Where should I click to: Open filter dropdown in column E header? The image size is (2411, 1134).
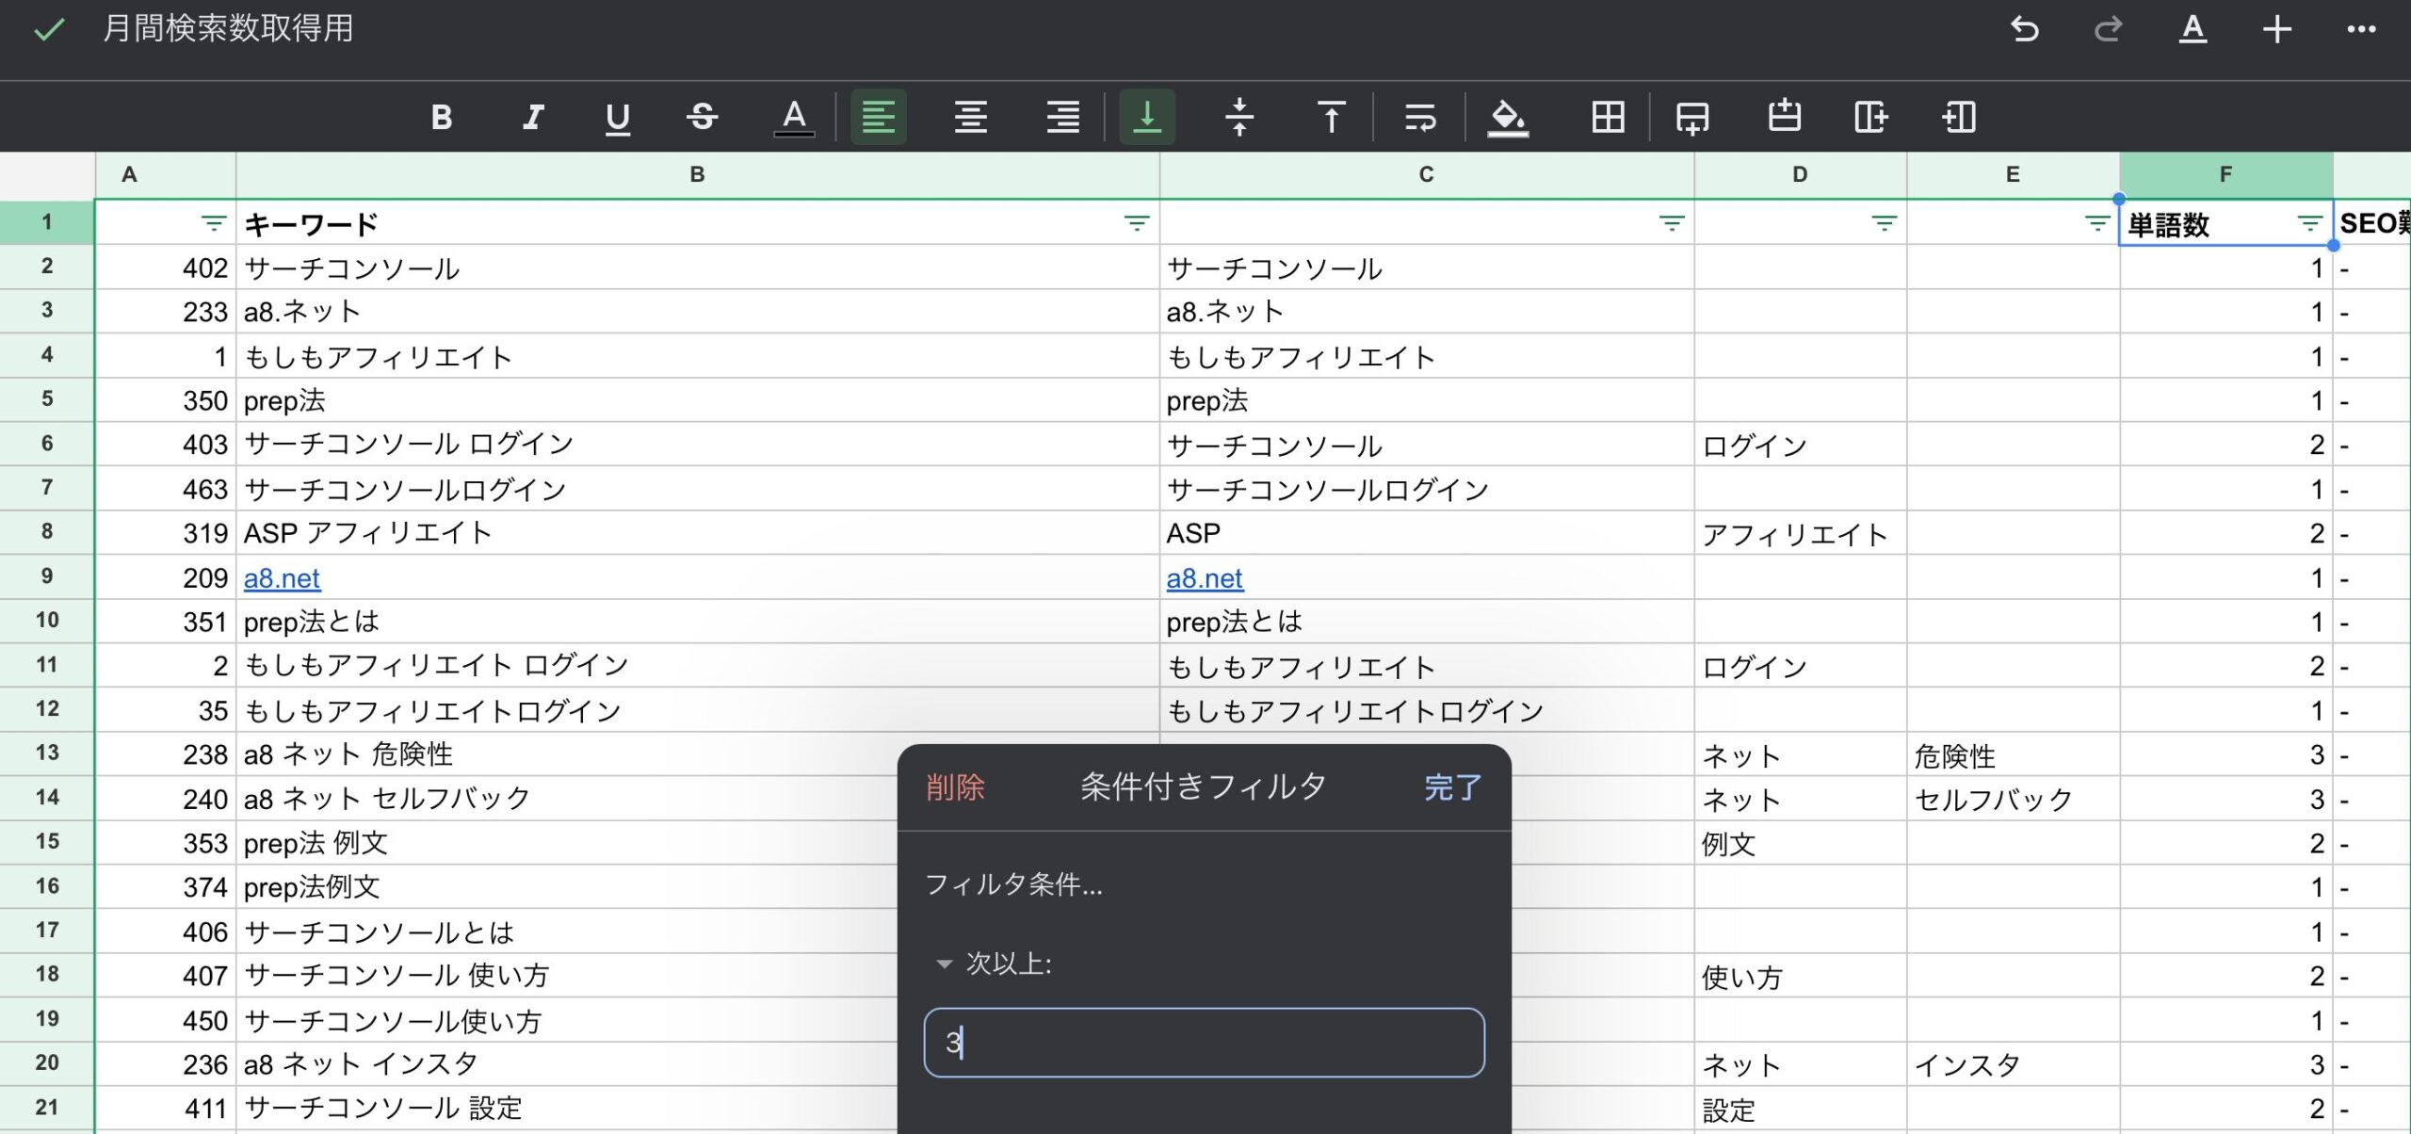pyautogui.click(x=2097, y=223)
